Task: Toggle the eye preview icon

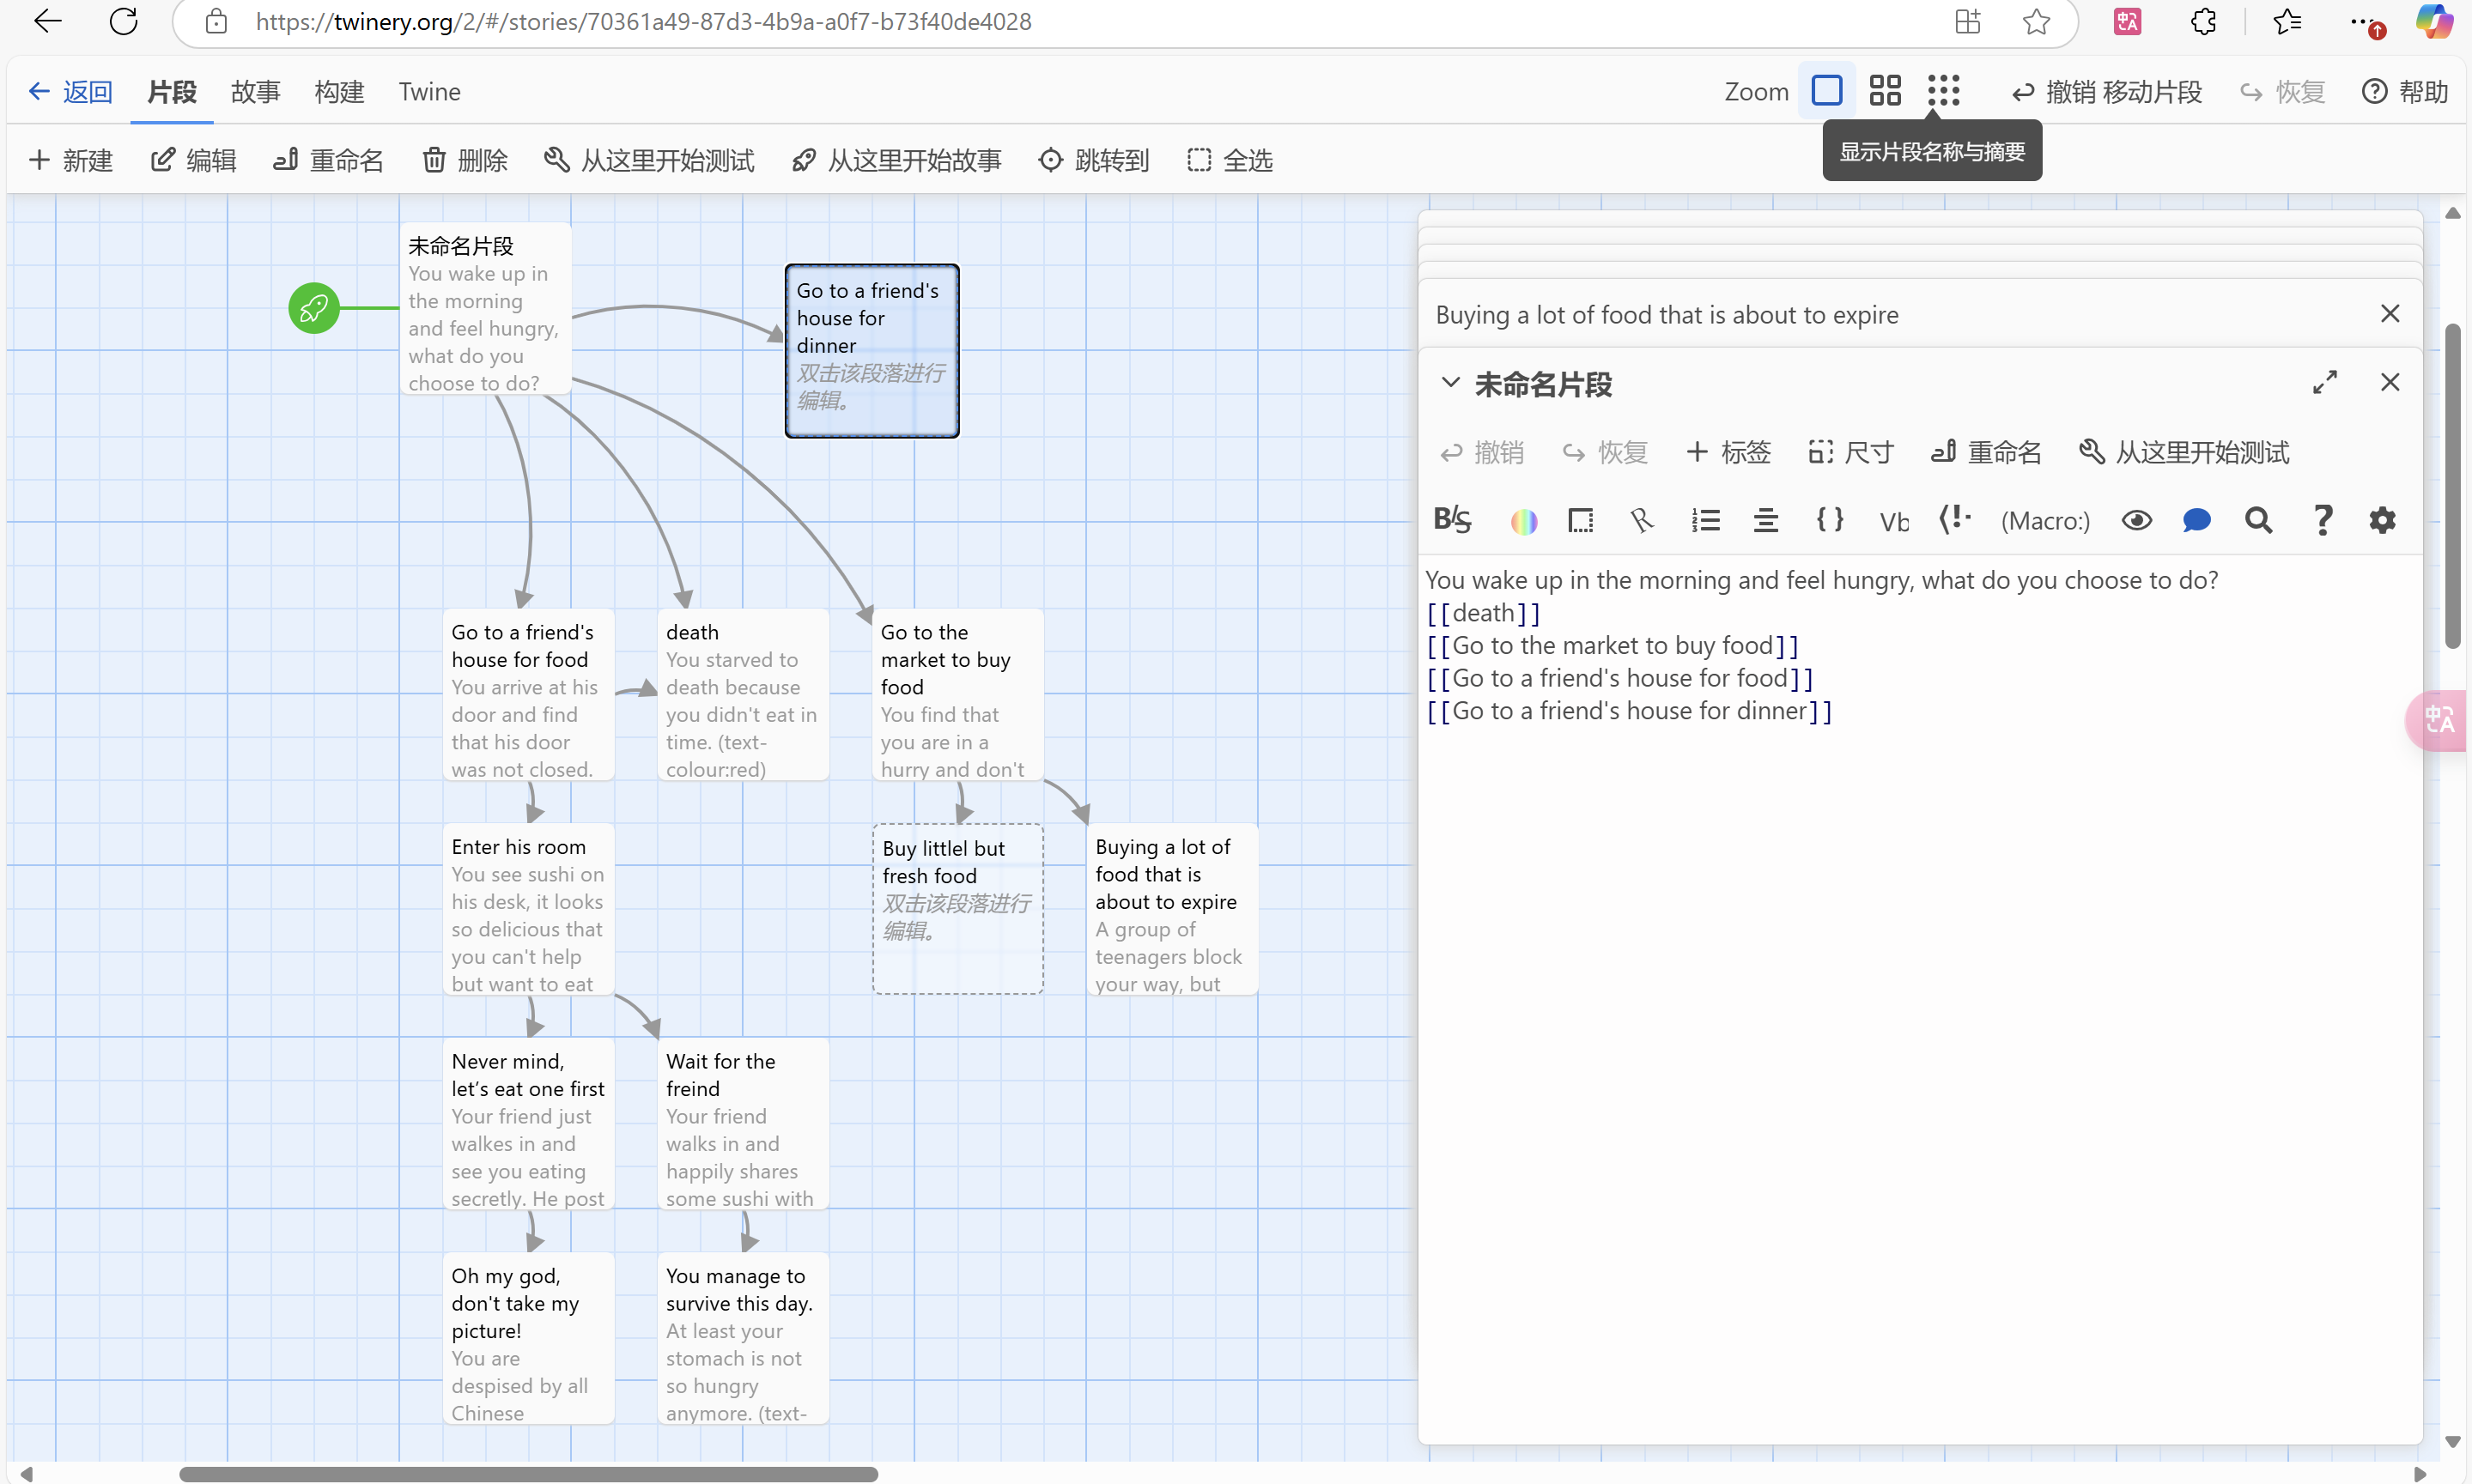Action: [x=2136, y=520]
